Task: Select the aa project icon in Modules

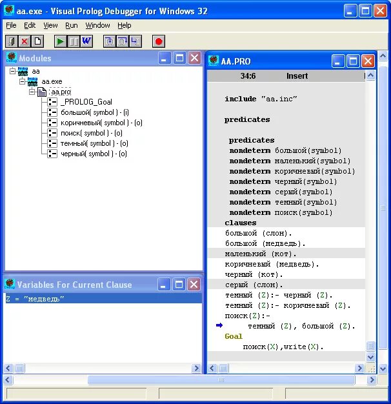Action: (x=23, y=72)
